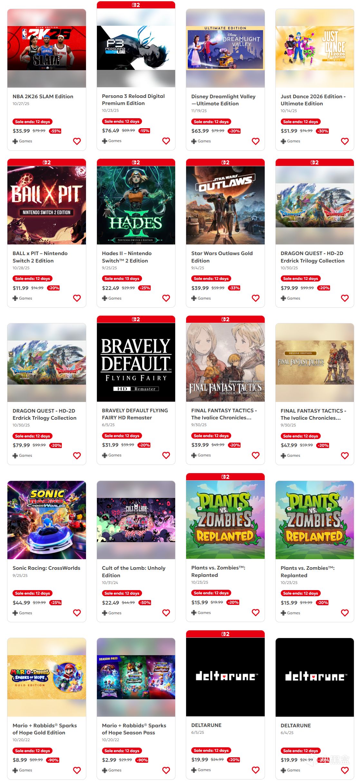Select the Star Wars Outlaws cover art
The image size is (360, 784).
(x=225, y=205)
